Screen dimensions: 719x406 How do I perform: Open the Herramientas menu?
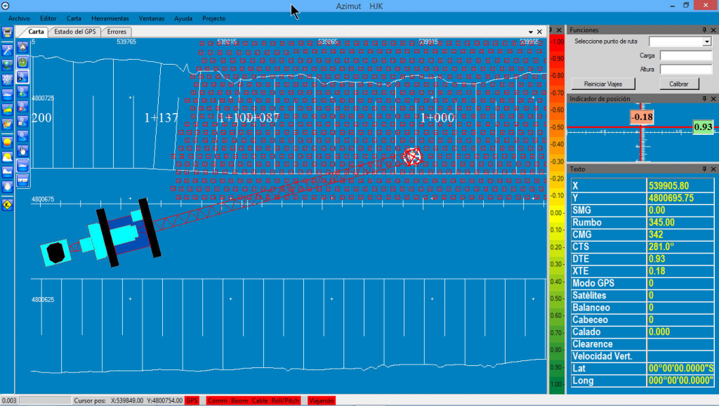click(110, 18)
